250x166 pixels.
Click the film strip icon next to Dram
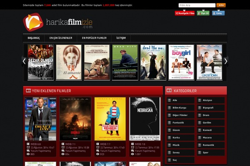coord(200,115)
